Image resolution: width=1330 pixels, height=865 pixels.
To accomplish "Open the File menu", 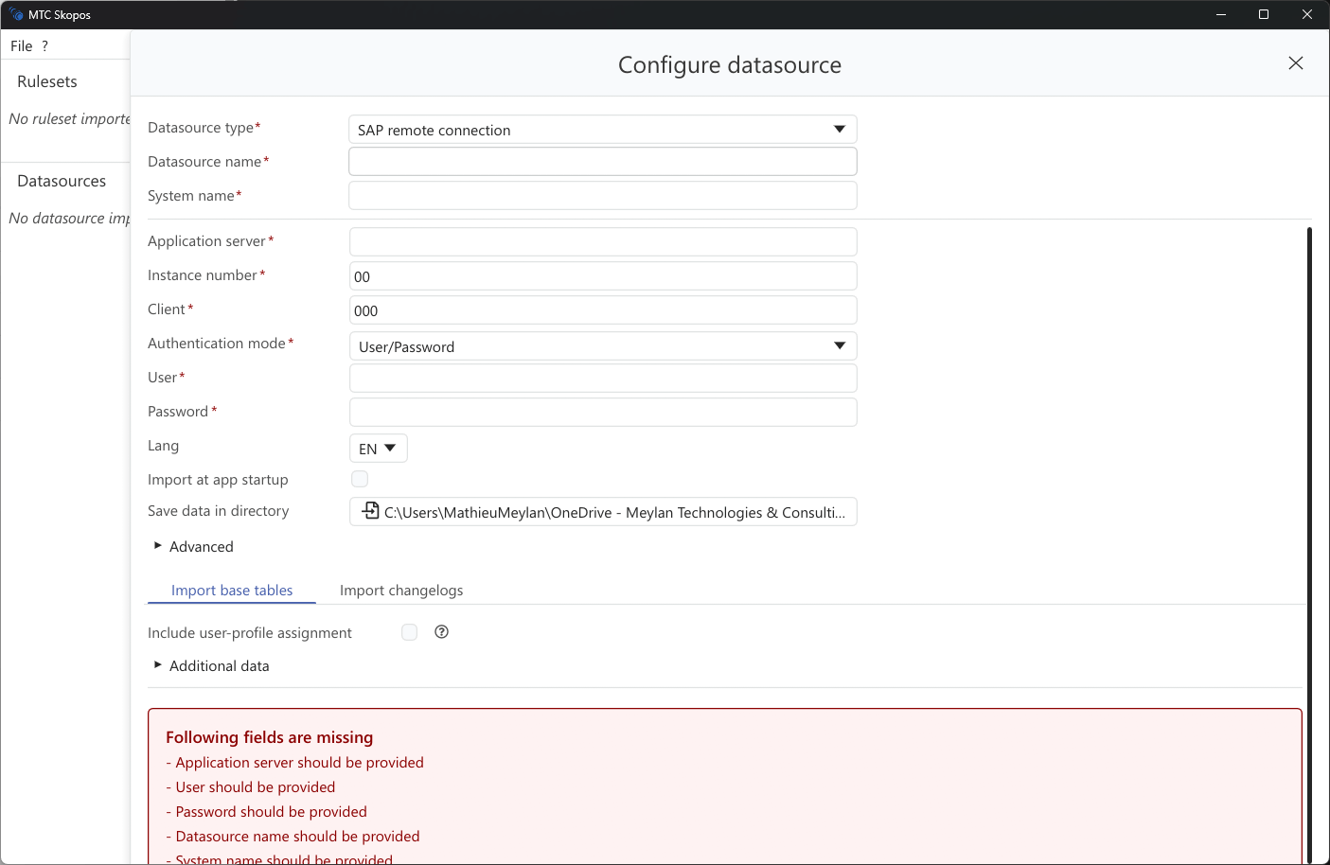I will 20,44.
